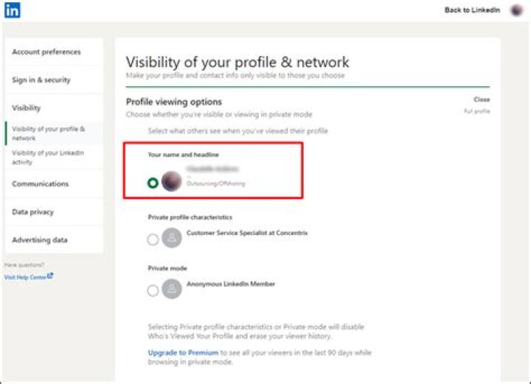
Task: Click the profile photo under Your name and headline
Action: [x=172, y=181]
